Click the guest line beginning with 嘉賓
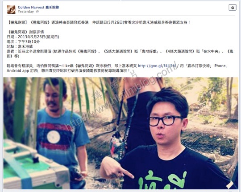This screenshot has height=192, width=241. tap(120, 53)
